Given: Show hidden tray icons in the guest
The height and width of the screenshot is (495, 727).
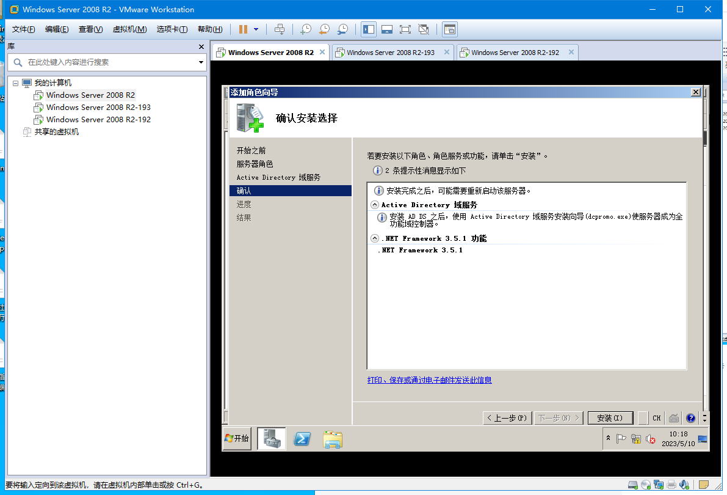Looking at the screenshot, I should (x=609, y=438).
